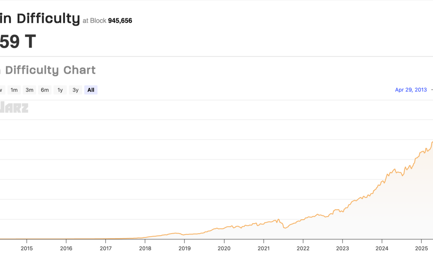Viewport: 433px width, 260px height.
Task: Click the 2017 x-axis label
Action: click(106, 248)
